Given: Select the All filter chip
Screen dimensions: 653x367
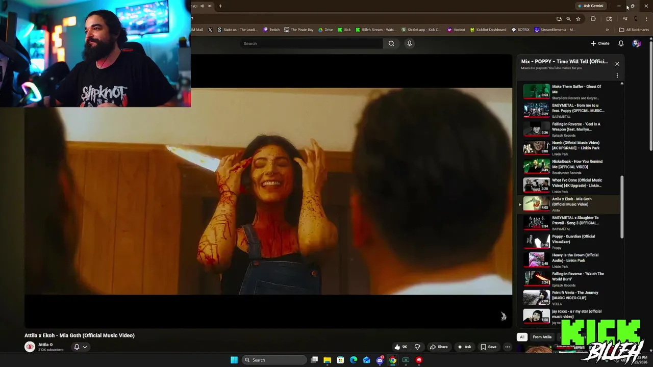Looking at the screenshot, I should [522, 337].
